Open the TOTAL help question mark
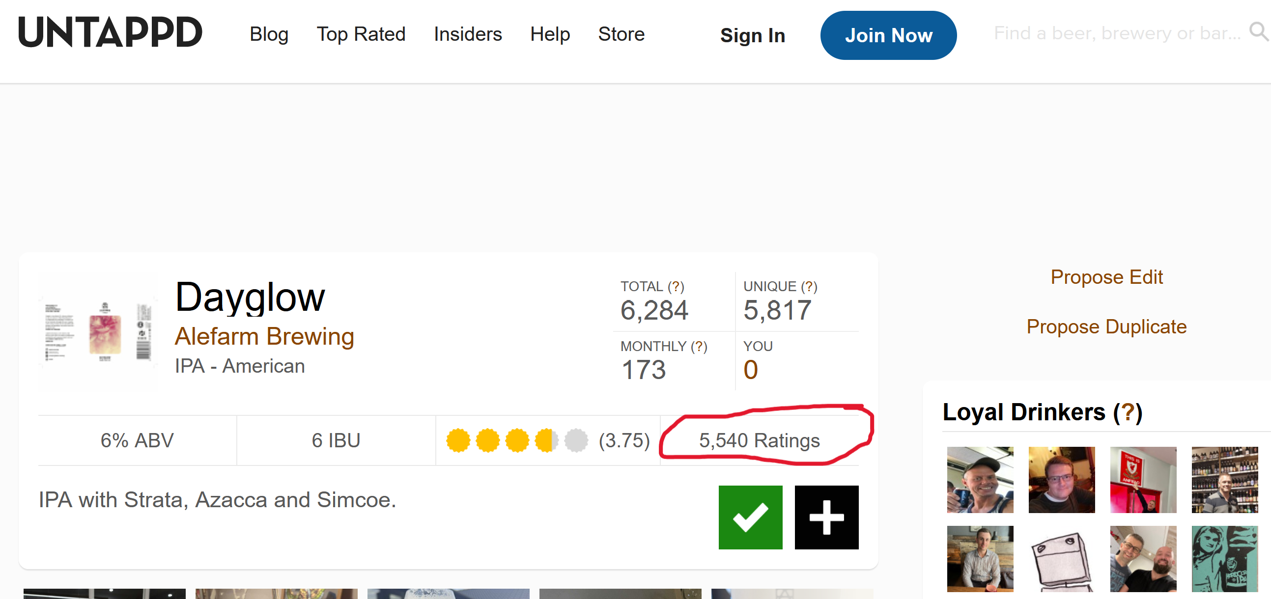This screenshot has width=1271, height=599. pyautogui.click(x=676, y=286)
